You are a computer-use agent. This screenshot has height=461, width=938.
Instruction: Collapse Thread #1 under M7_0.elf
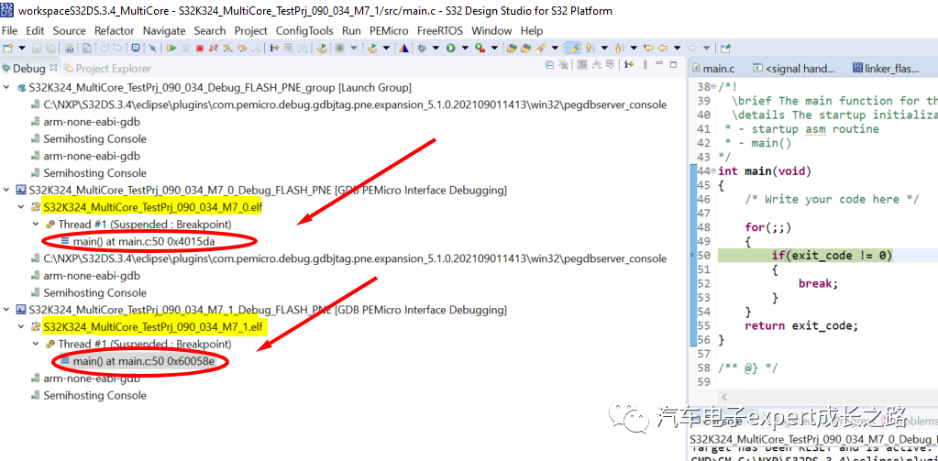click(x=35, y=225)
